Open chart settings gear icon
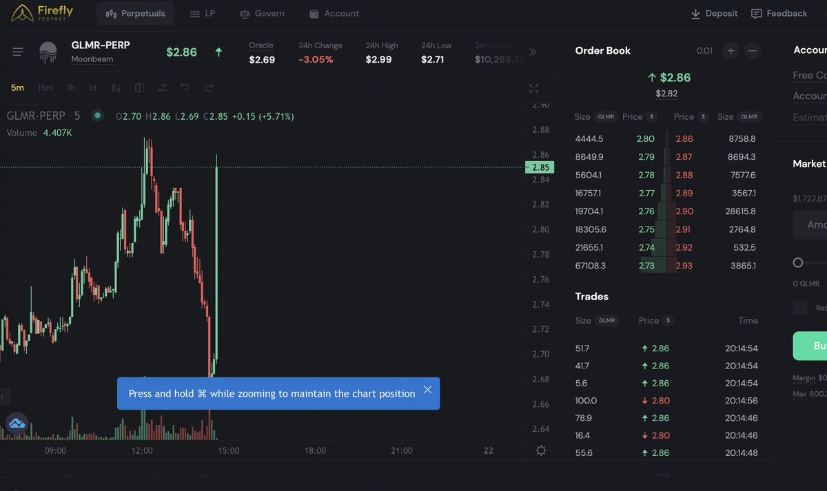Viewport: 827px width, 491px height. pos(542,450)
